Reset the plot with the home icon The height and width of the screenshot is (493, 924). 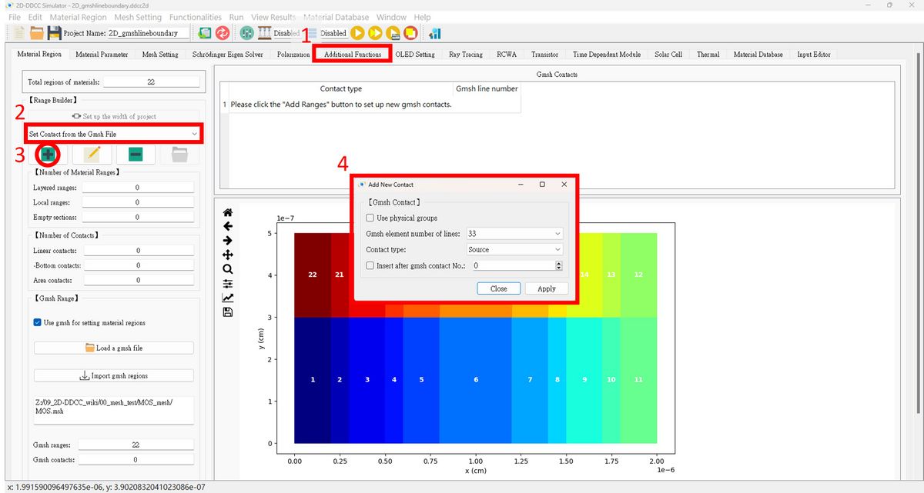click(227, 212)
